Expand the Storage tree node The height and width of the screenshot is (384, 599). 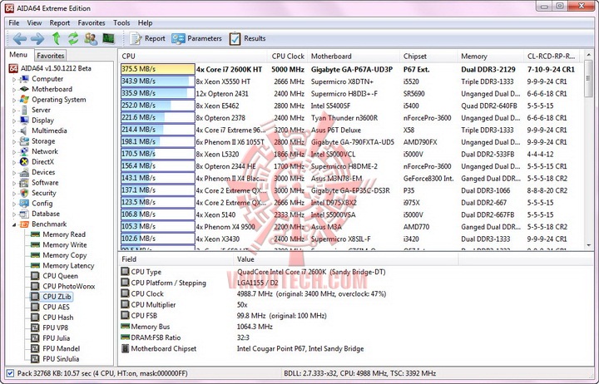(14, 141)
